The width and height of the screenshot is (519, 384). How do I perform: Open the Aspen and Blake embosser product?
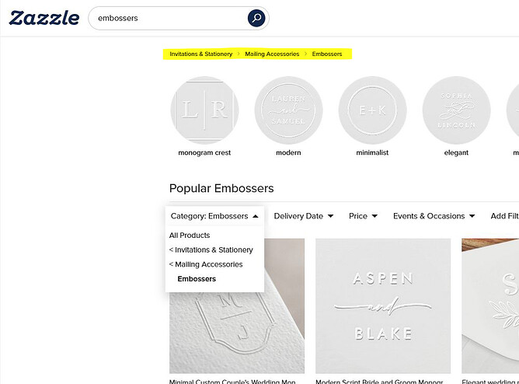(383, 305)
